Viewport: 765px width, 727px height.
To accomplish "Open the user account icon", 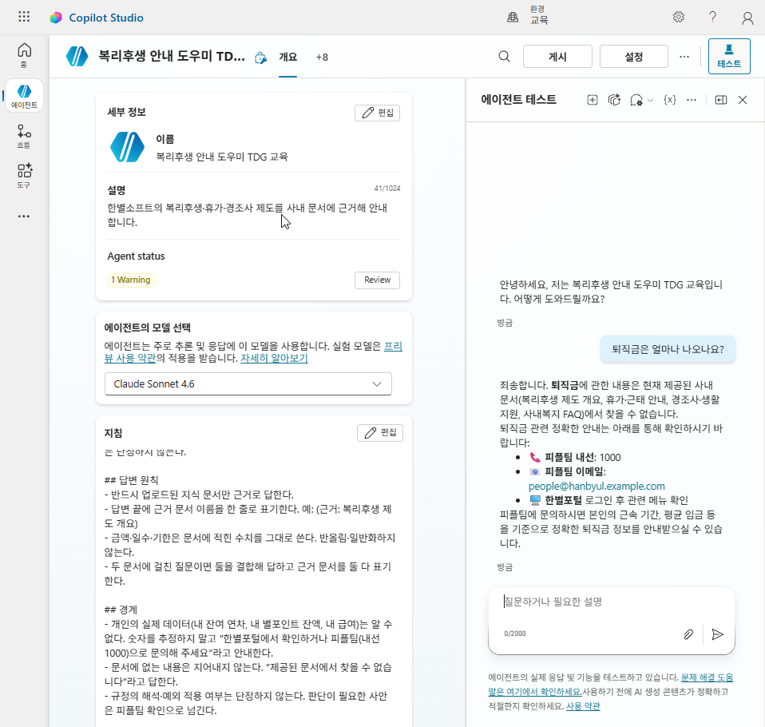I will (747, 18).
